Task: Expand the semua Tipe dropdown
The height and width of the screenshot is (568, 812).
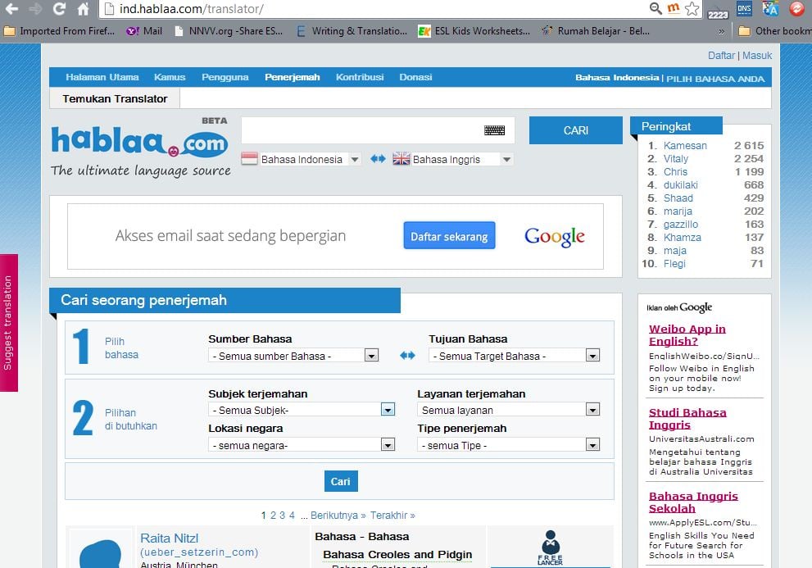Action: pyautogui.click(x=592, y=444)
